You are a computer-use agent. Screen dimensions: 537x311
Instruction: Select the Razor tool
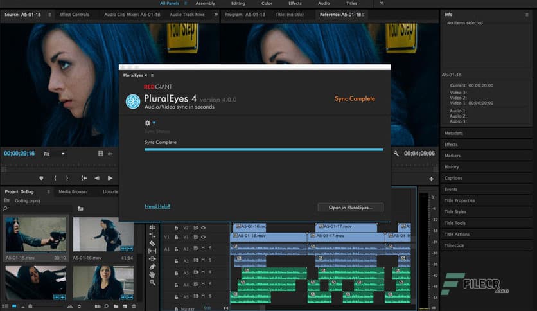tap(152, 243)
